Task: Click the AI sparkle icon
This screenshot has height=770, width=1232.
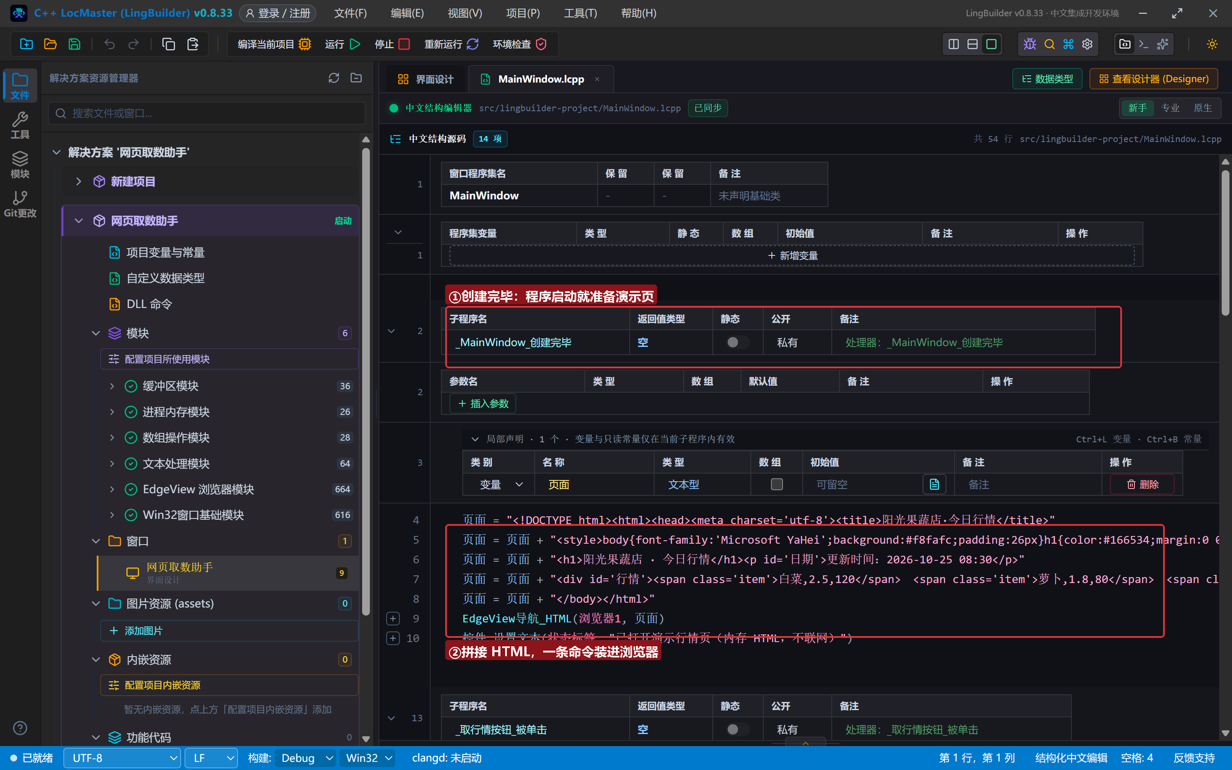Action: [1163, 44]
